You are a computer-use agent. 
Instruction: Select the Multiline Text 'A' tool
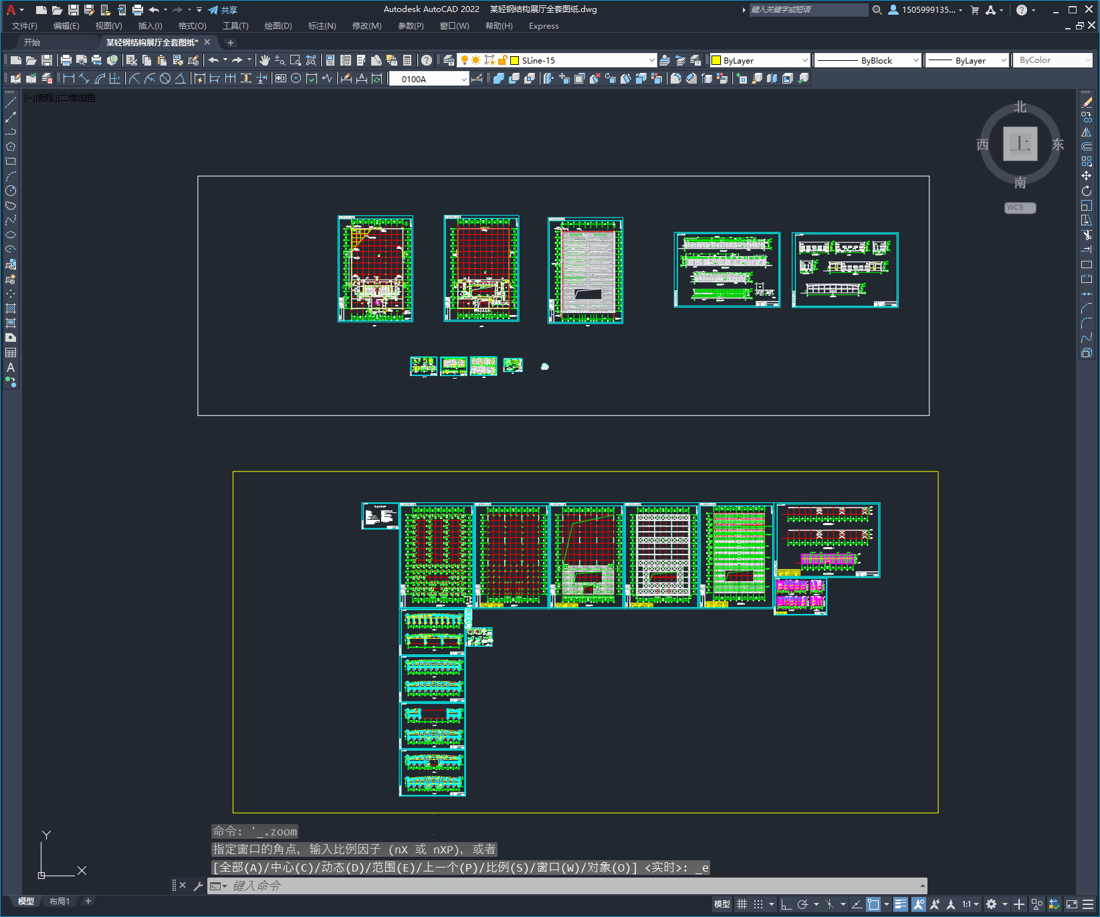pos(11,367)
